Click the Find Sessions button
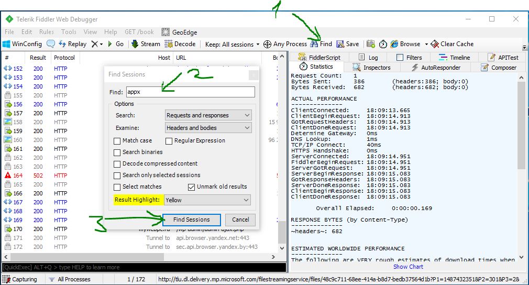Image resolution: width=529 pixels, height=285 pixels. coord(192,220)
